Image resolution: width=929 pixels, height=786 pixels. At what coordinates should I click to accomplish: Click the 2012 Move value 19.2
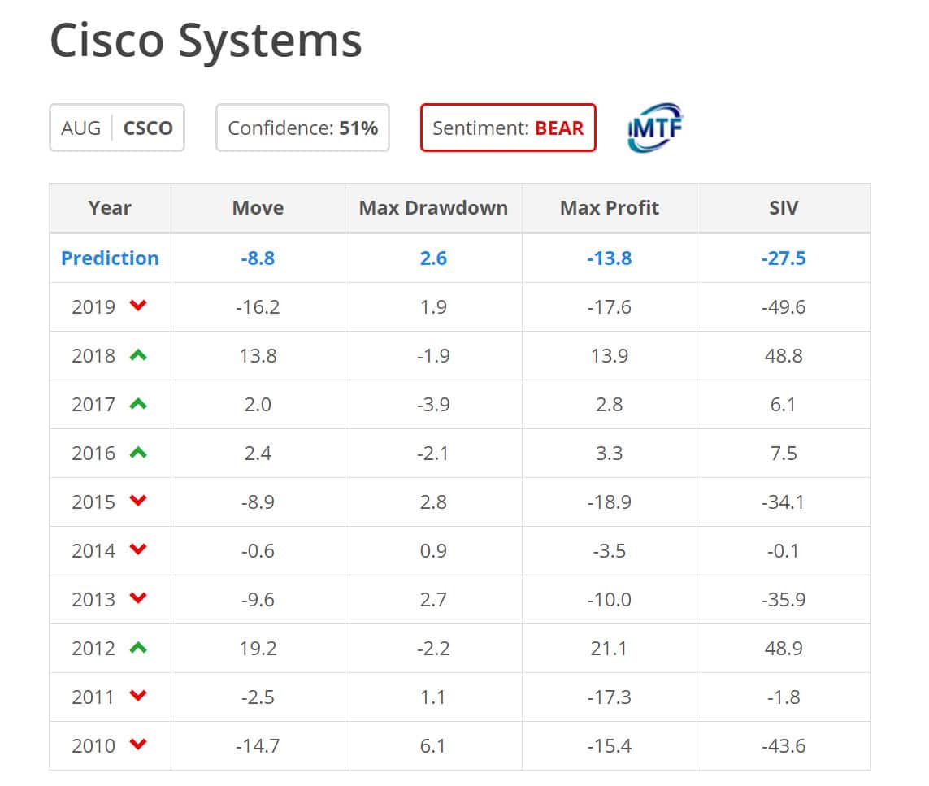click(x=258, y=648)
